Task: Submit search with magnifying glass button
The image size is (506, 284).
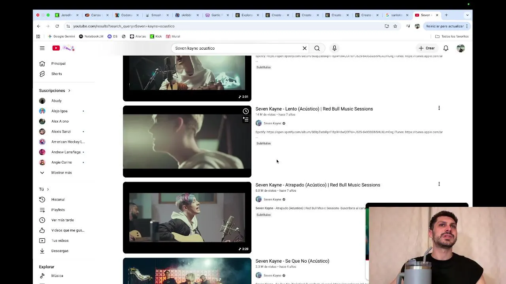Action: 317,48
